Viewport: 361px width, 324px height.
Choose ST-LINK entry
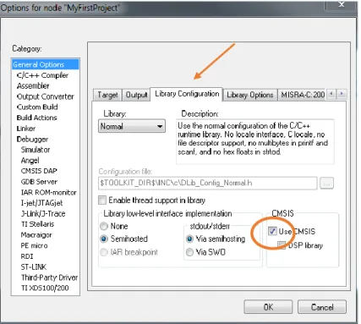pos(34,266)
